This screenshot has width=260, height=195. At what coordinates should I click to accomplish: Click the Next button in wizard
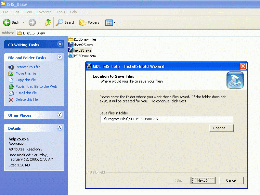coord(203,180)
